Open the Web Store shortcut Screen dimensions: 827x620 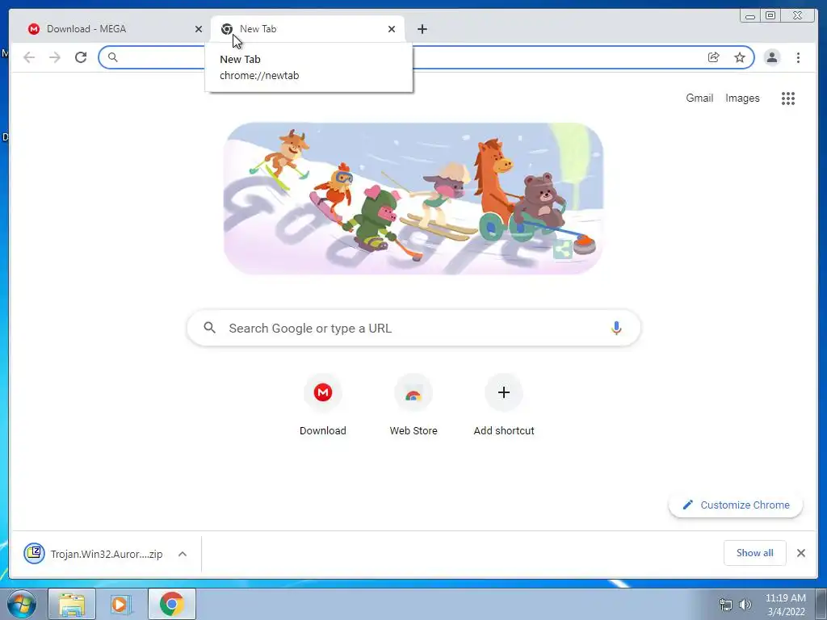tap(413, 405)
